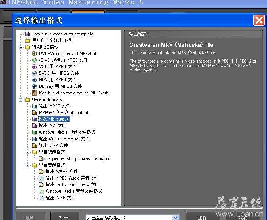Select MKV file output row
The height and width of the screenshot is (220, 267).
point(54,119)
